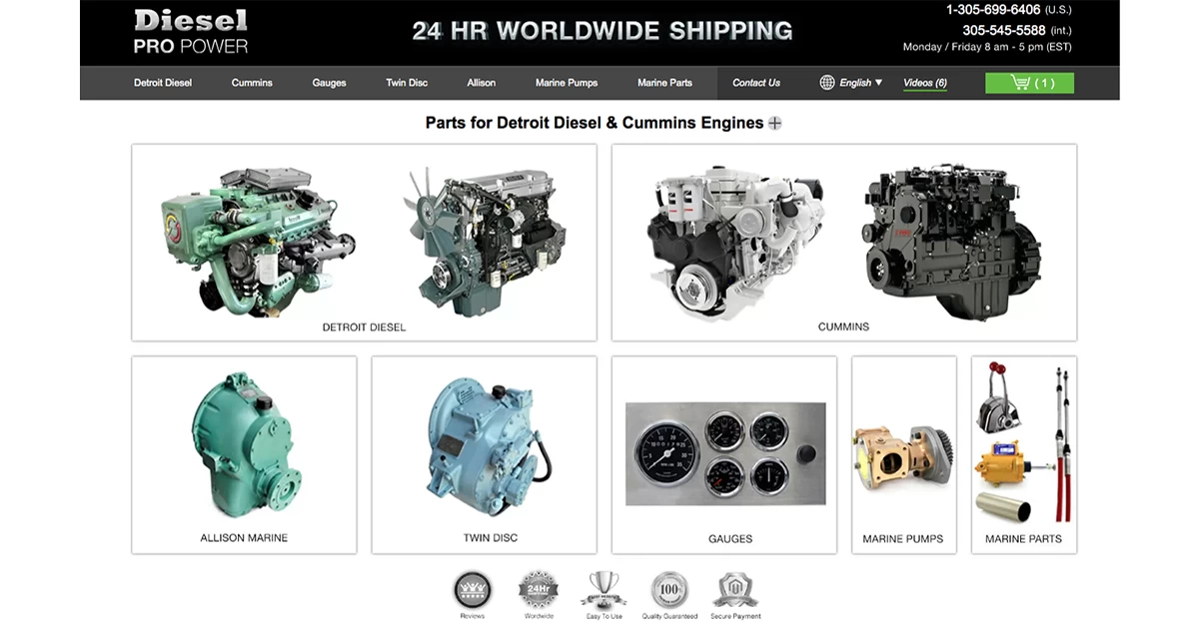Click the ALLISON MARINE label
This screenshot has width=1199, height=629.
pyautogui.click(x=244, y=538)
